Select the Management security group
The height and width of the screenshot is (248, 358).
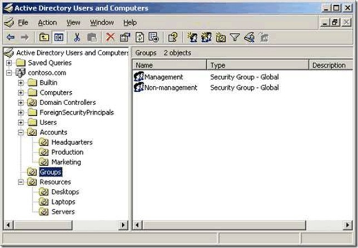click(x=163, y=77)
